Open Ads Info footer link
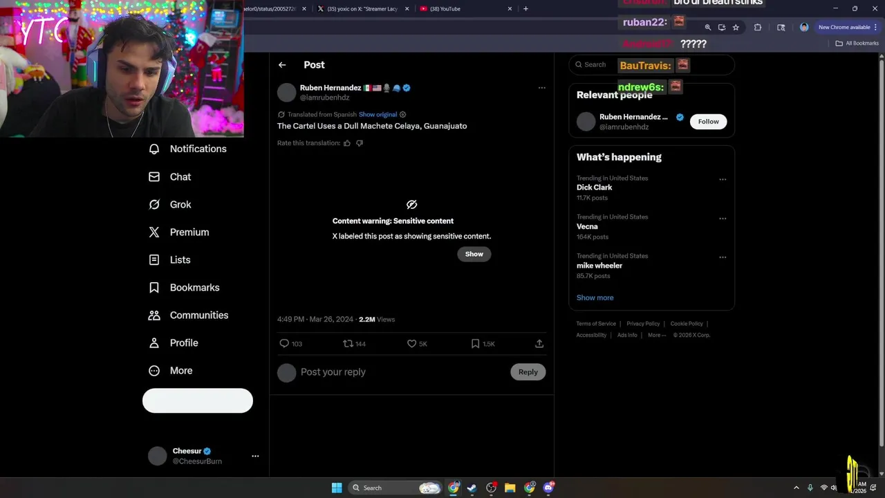 click(627, 335)
